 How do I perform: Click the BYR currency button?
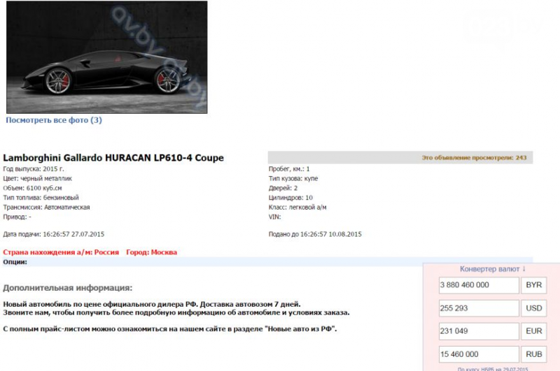(x=534, y=285)
